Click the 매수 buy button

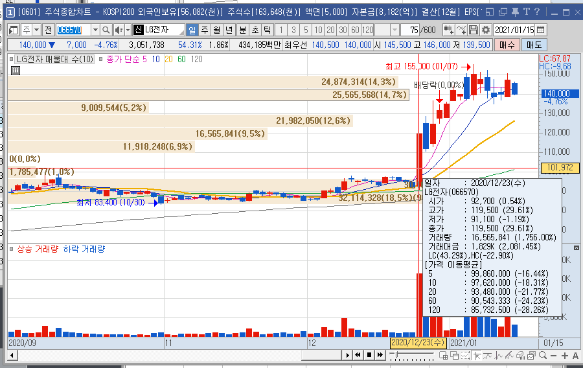pos(507,45)
